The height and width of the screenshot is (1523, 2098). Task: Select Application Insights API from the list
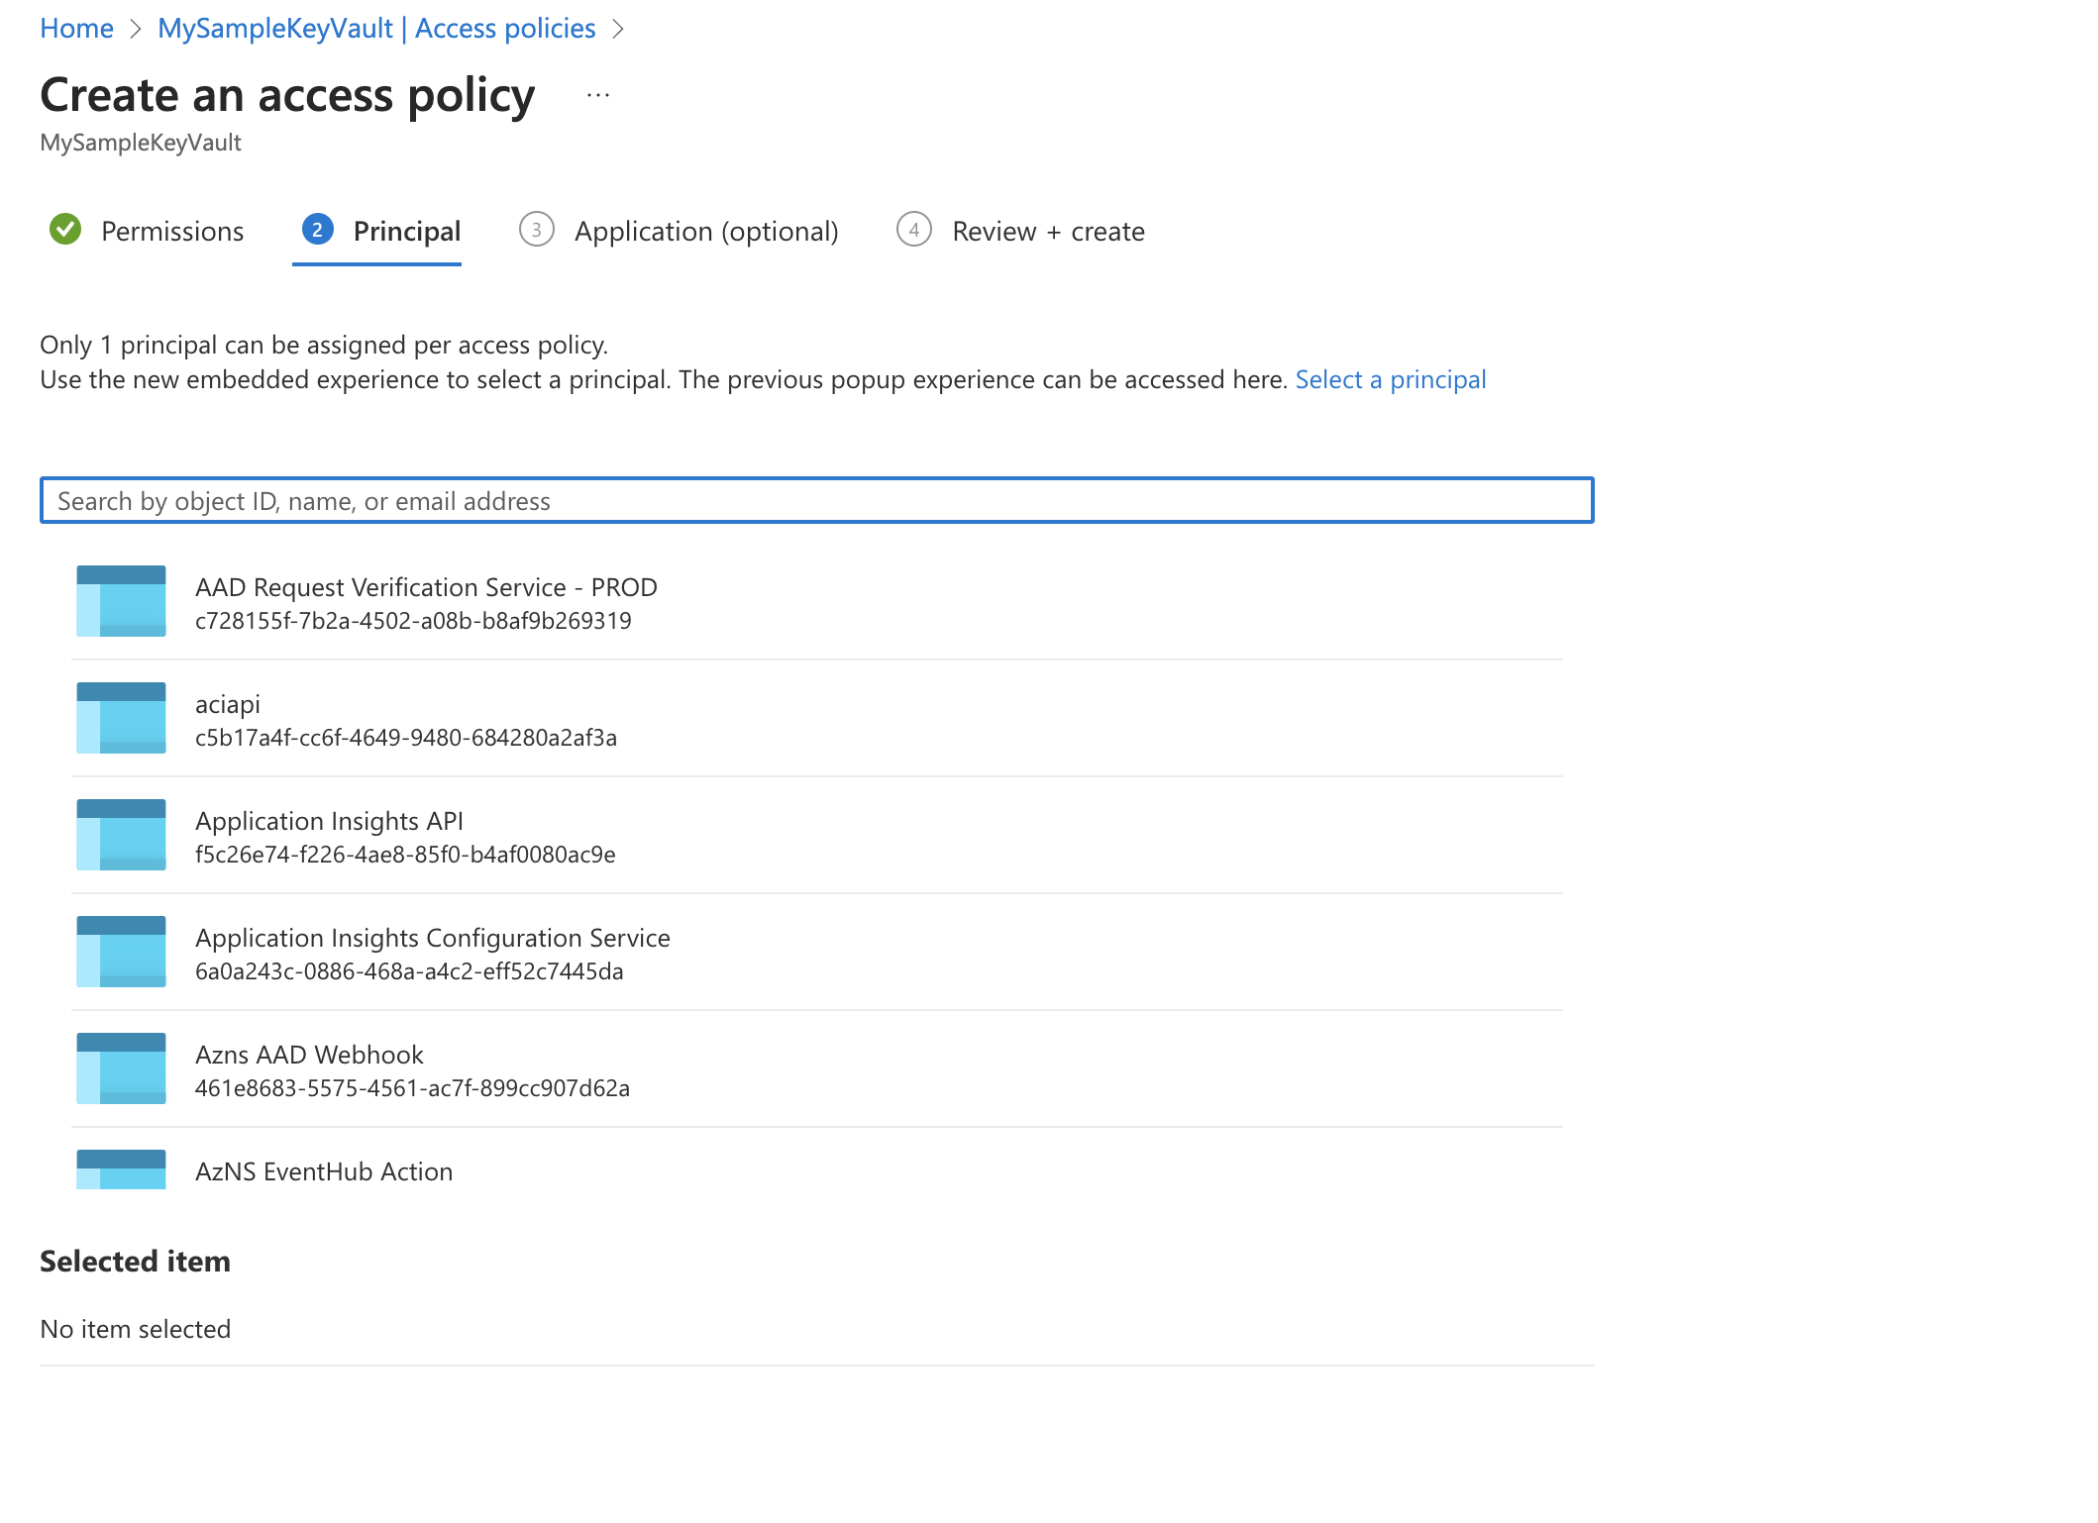click(404, 837)
